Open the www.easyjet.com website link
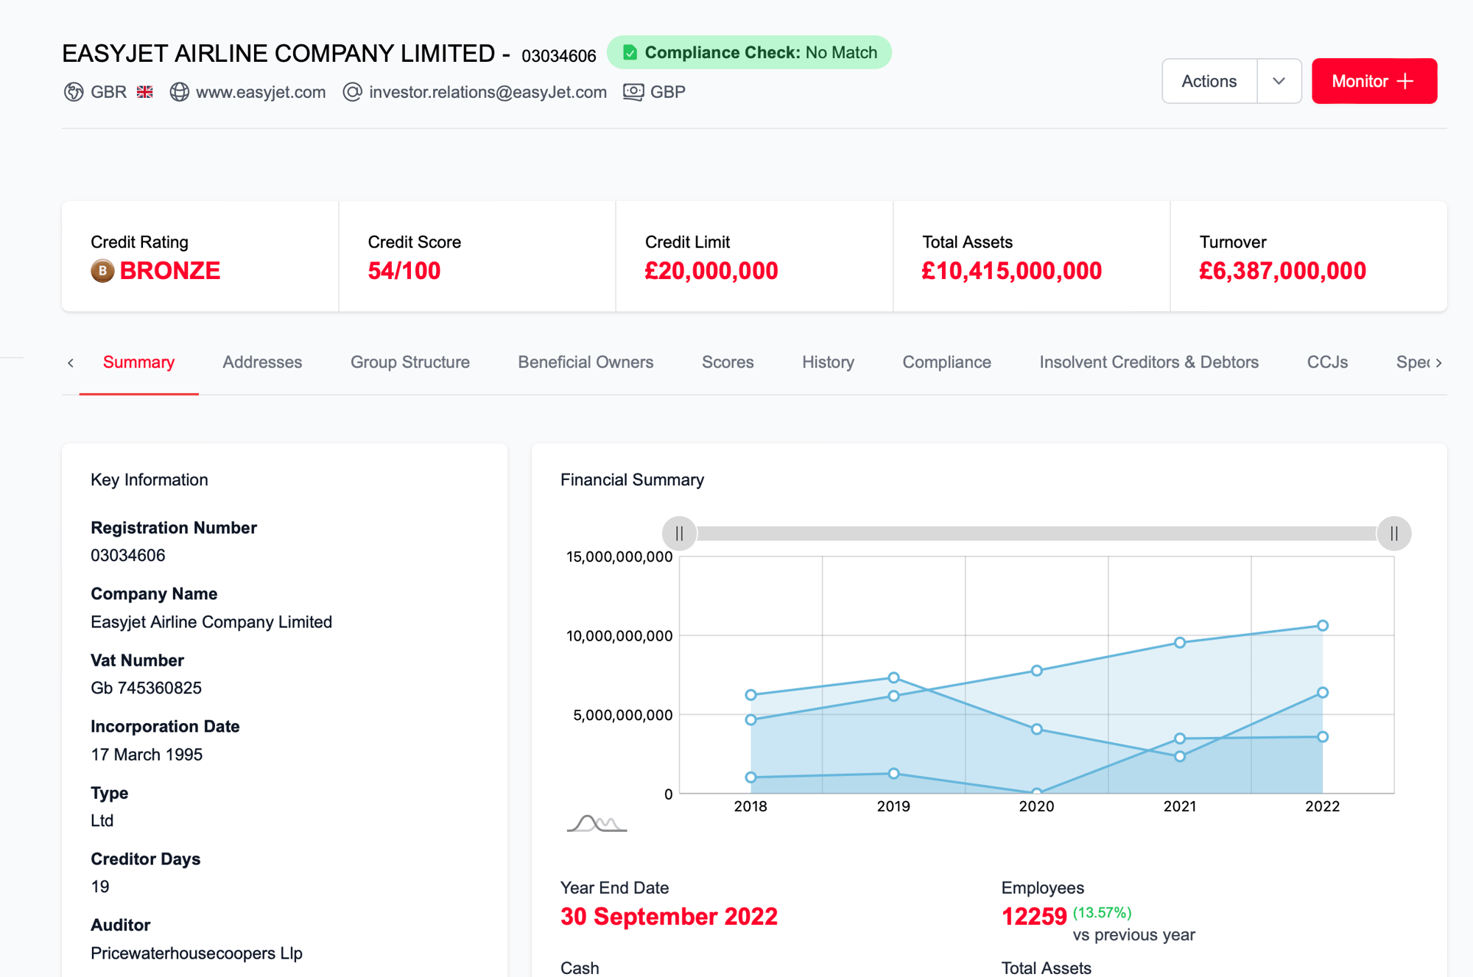Image resolution: width=1473 pixels, height=977 pixels. [x=261, y=92]
